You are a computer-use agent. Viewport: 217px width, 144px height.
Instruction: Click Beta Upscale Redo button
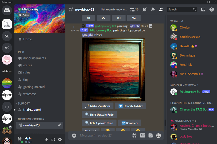[99, 123]
